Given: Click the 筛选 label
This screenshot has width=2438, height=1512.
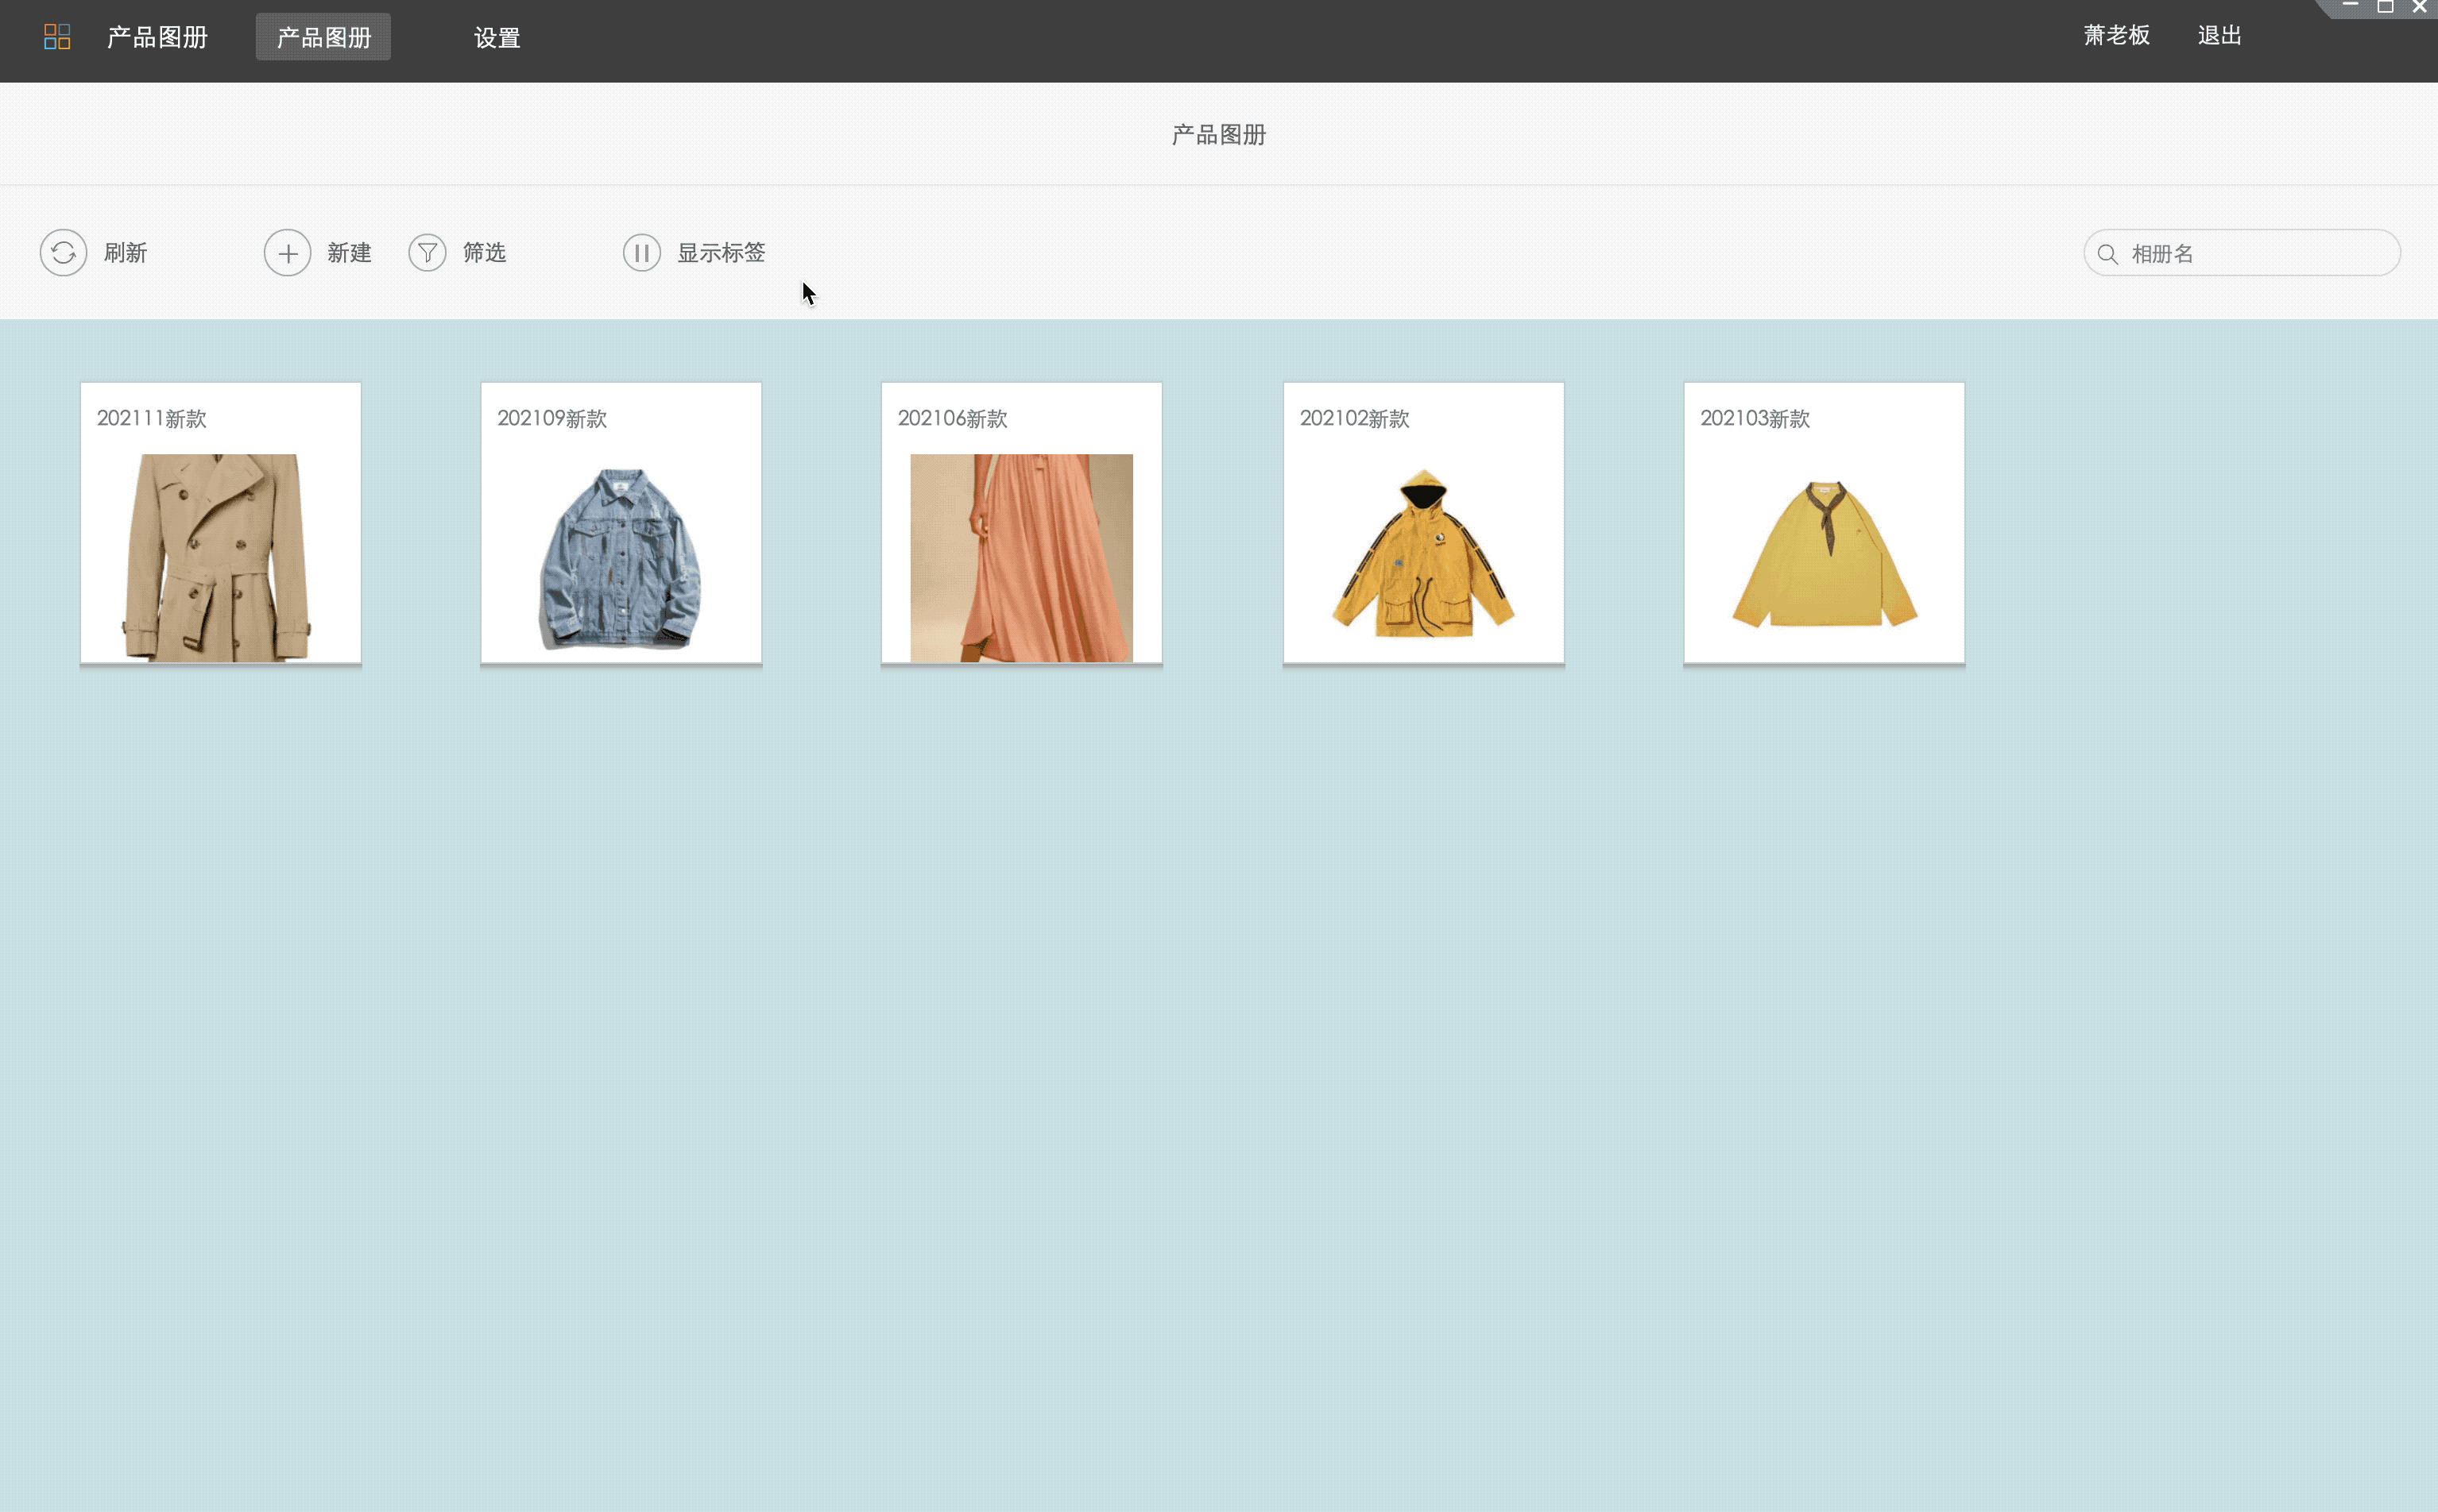Looking at the screenshot, I should 484,253.
